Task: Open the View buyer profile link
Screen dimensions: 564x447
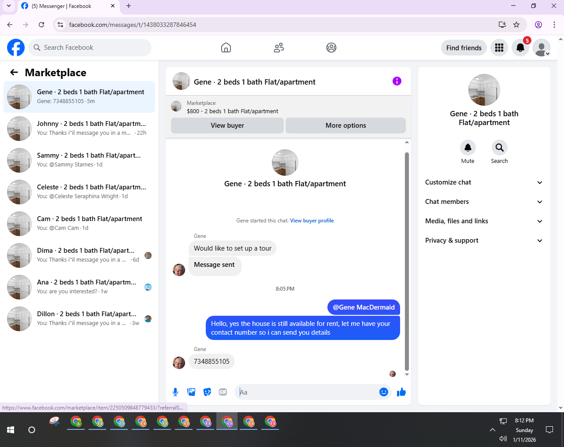Action: pos(312,221)
